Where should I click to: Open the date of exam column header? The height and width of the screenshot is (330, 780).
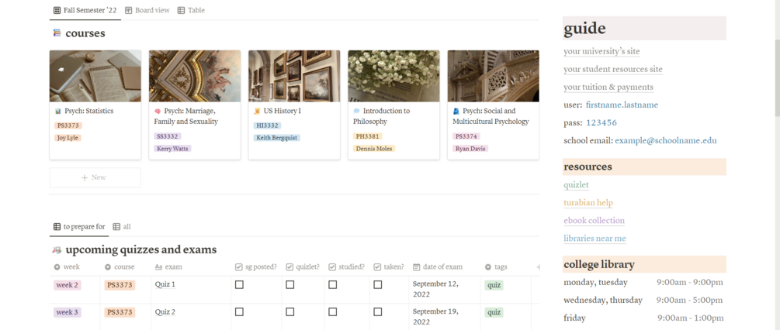pyautogui.click(x=438, y=267)
